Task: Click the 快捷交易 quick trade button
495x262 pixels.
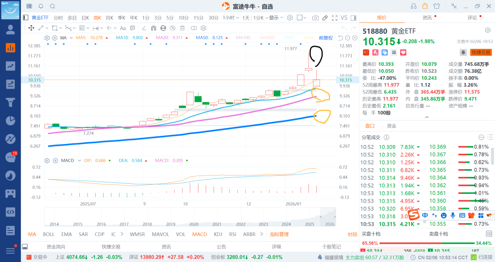Action: pyautogui.click(x=481, y=52)
